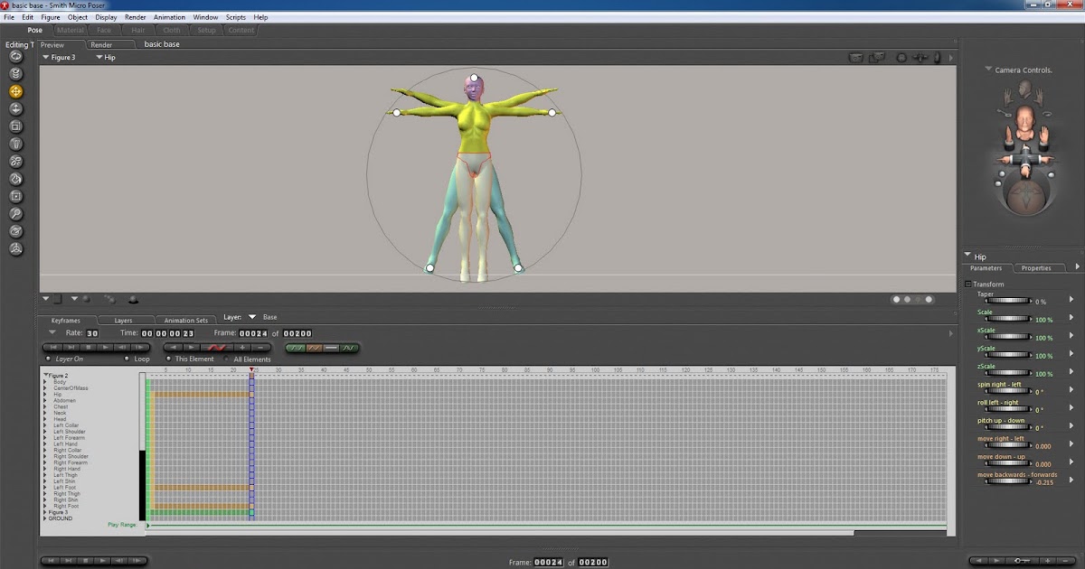1085x569 pixels.
Task: Open the Hip dropdown in parameters panel
Action: 967,256
